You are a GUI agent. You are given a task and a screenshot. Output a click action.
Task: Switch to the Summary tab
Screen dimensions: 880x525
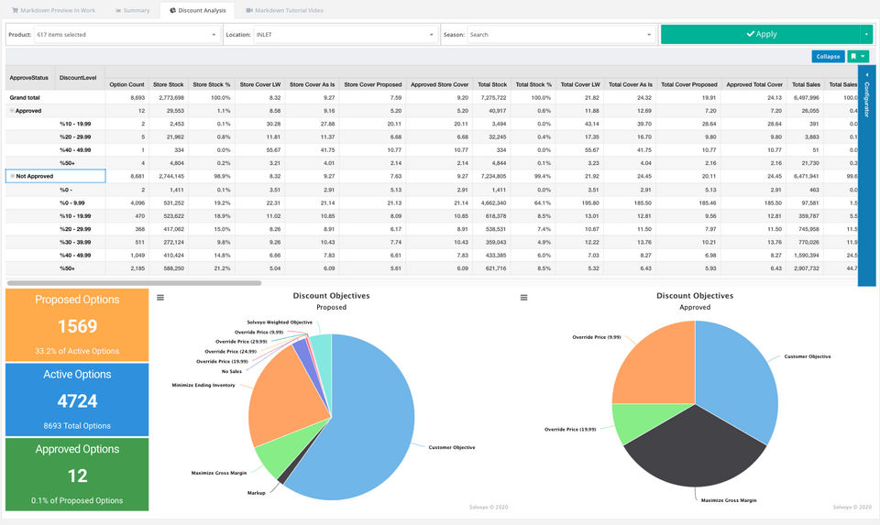[131, 10]
